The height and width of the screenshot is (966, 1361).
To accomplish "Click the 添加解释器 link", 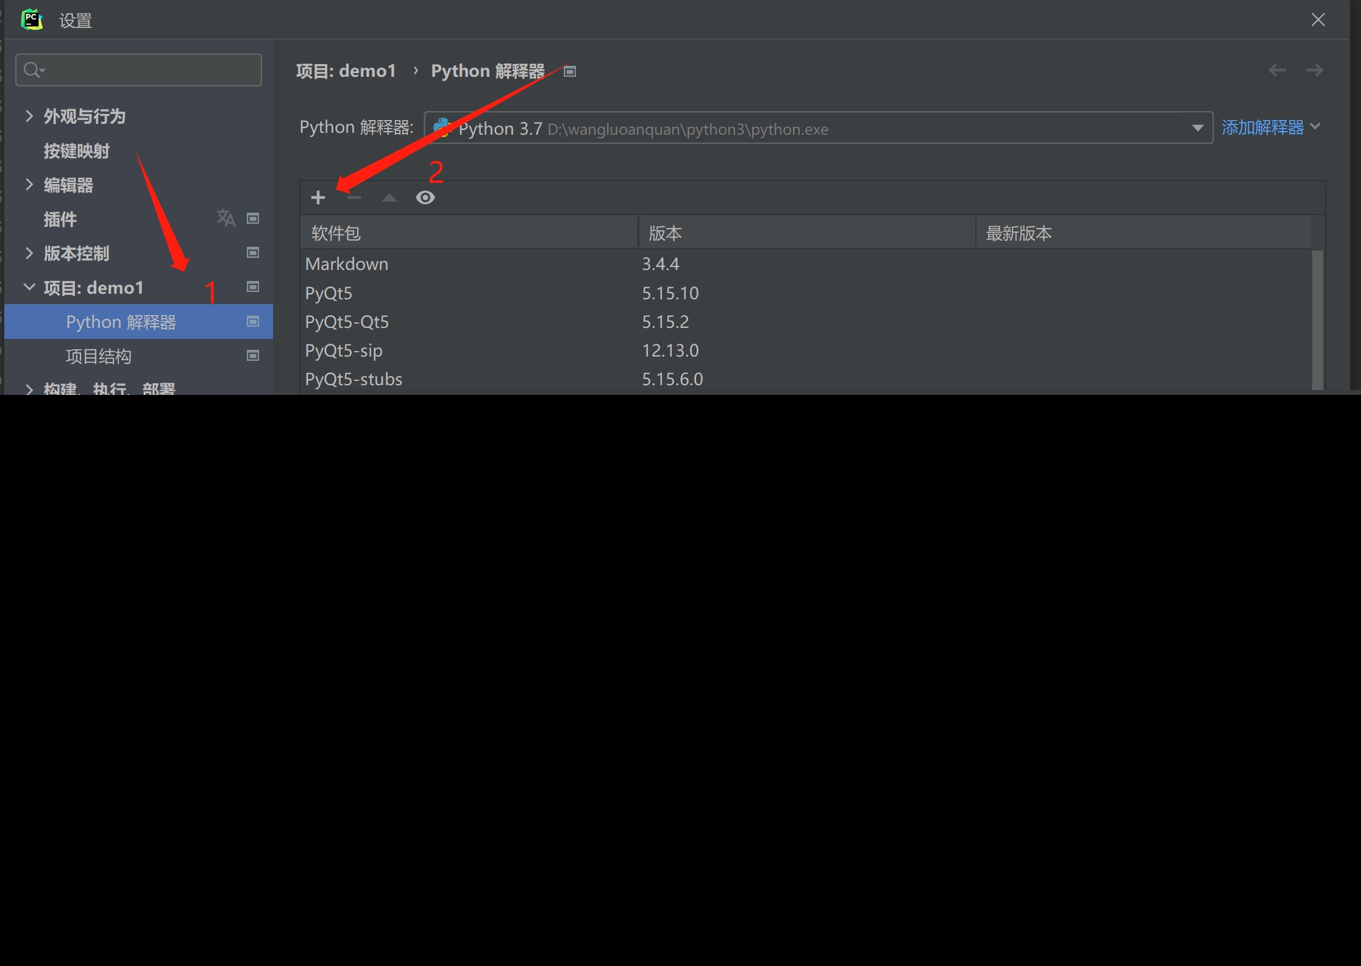I will tap(1263, 127).
